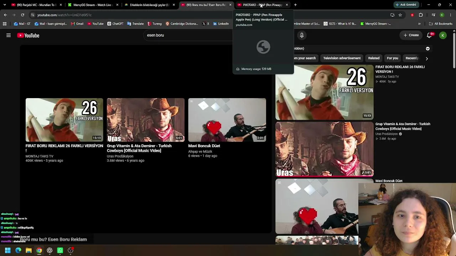Open sidebar FIRAT BORU REKLAMI thumbnail

pos(325,92)
